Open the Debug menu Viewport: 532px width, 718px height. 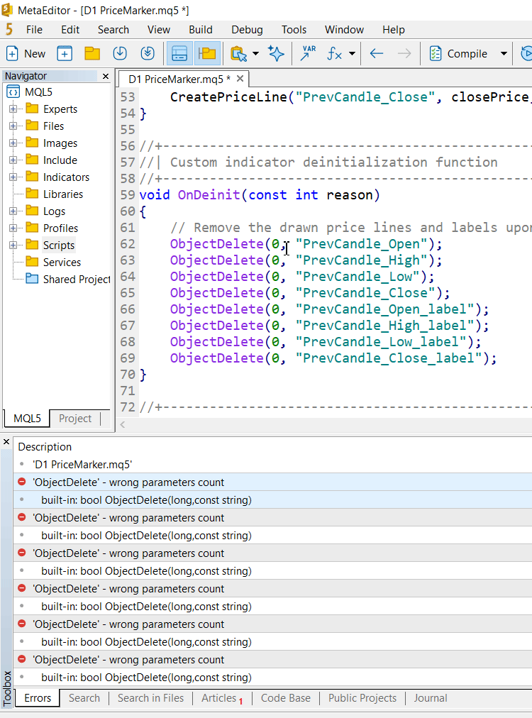pos(247,30)
